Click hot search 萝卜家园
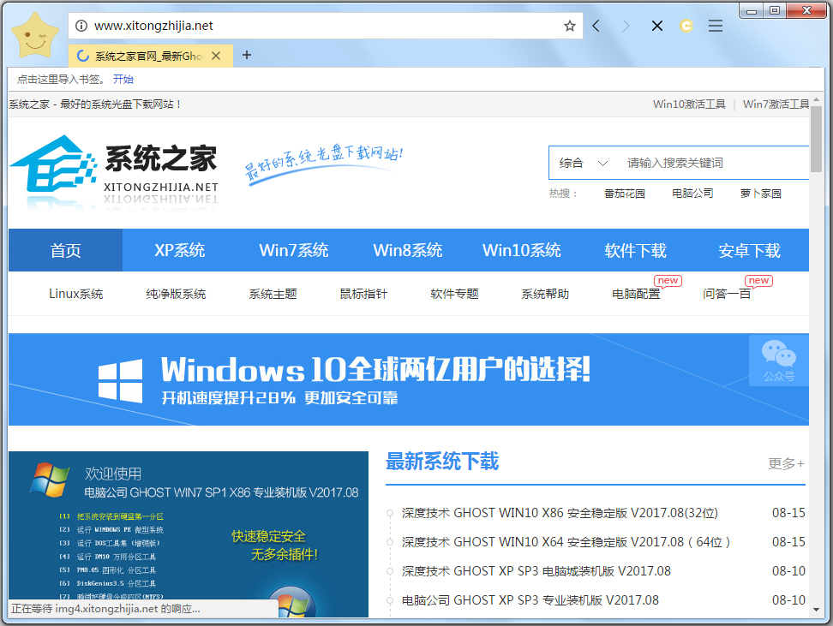This screenshot has width=833, height=626. pos(761,194)
